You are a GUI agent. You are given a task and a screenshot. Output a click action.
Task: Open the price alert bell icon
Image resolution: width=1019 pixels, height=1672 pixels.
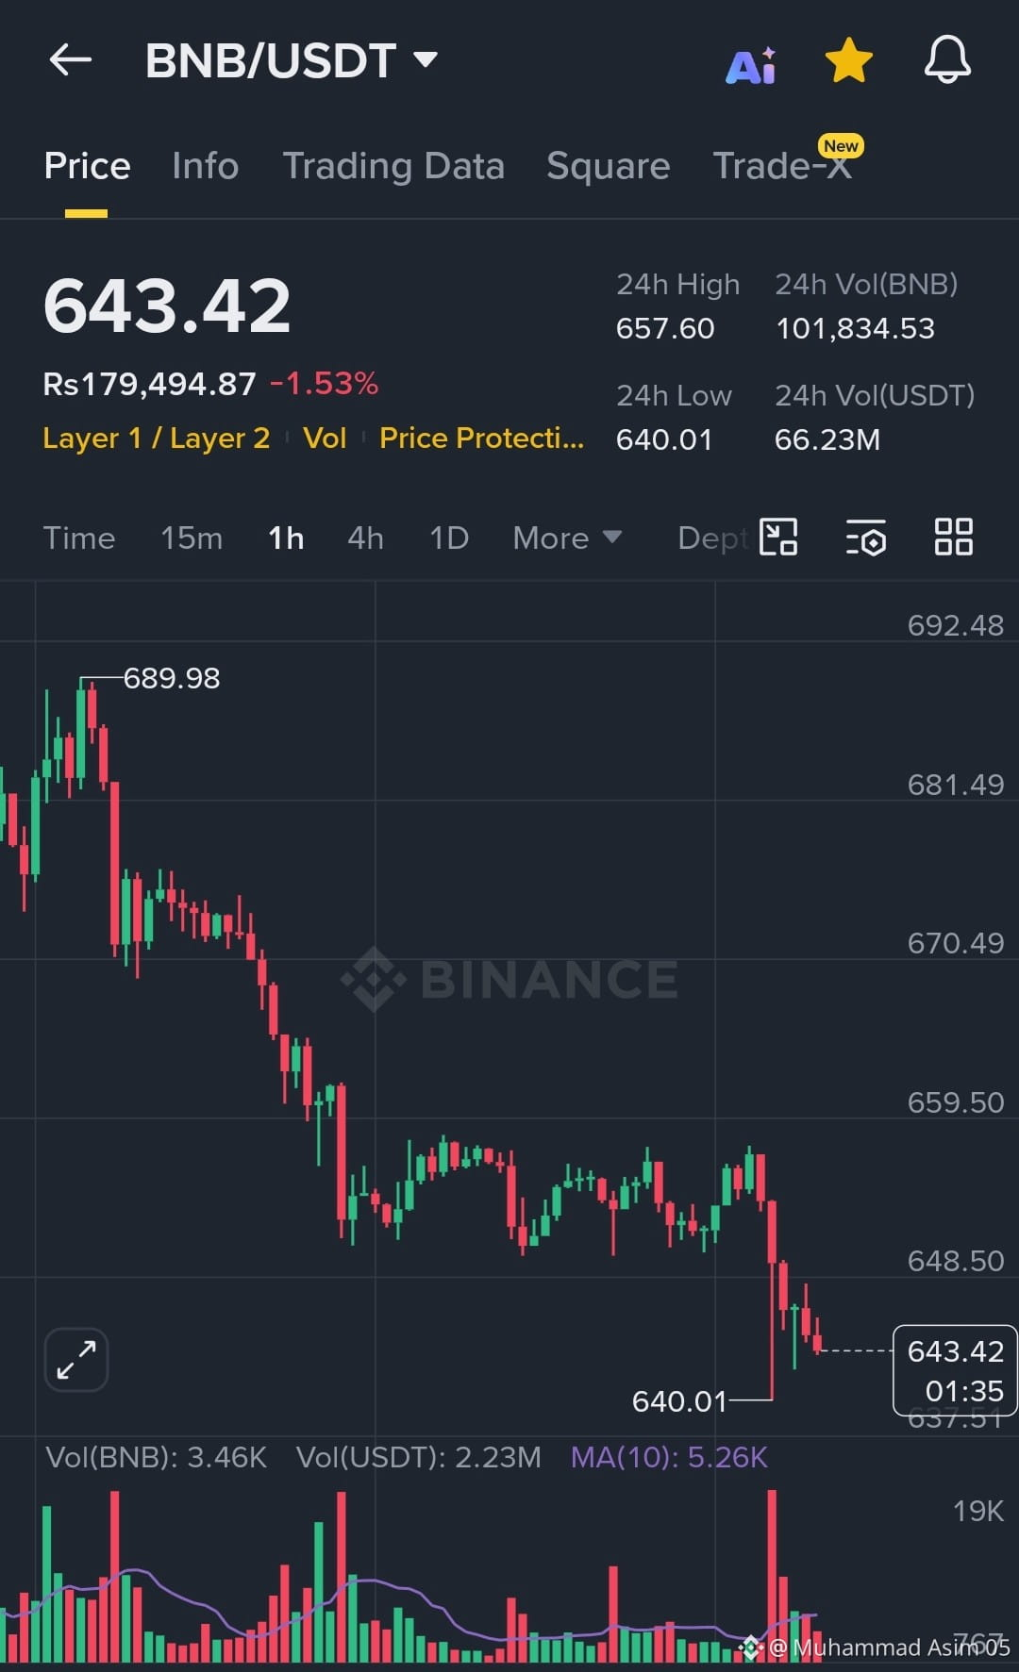click(x=947, y=60)
